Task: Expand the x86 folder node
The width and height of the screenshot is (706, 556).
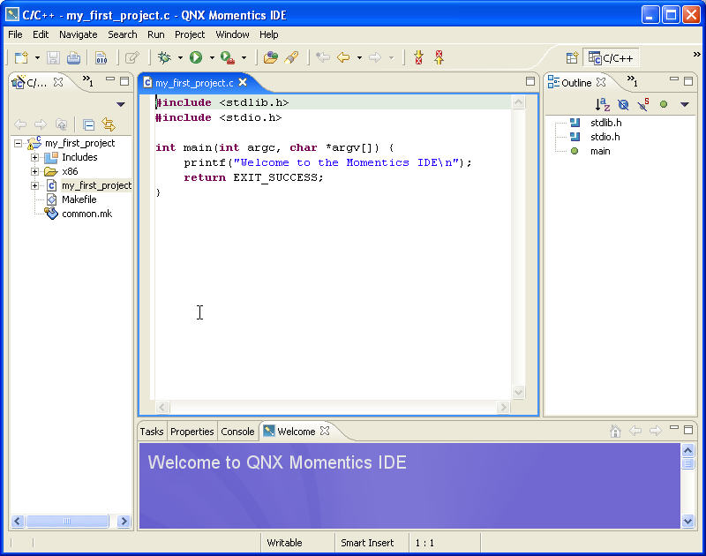Action: [x=35, y=171]
